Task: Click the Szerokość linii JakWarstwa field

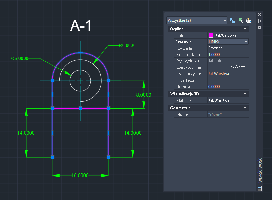Action: tap(228, 67)
